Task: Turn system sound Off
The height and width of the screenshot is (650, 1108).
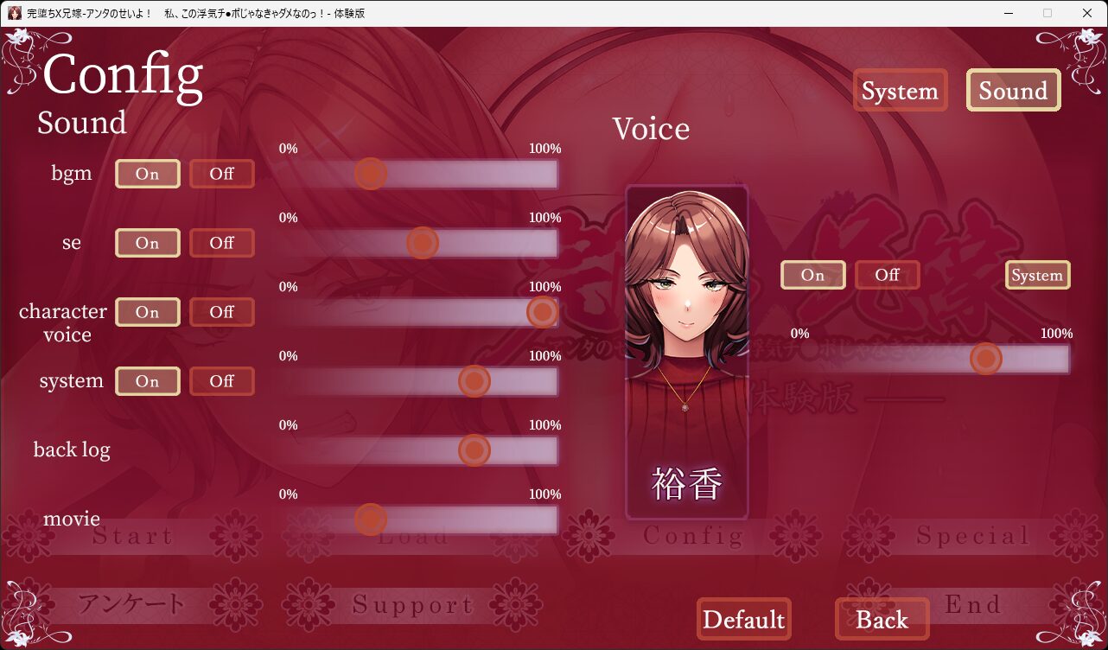Action: pos(222,381)
